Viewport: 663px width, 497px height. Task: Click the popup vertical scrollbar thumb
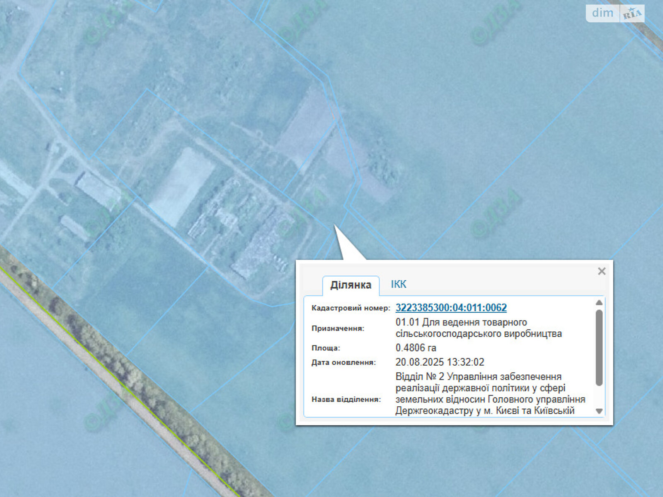(x=599, y=348)
